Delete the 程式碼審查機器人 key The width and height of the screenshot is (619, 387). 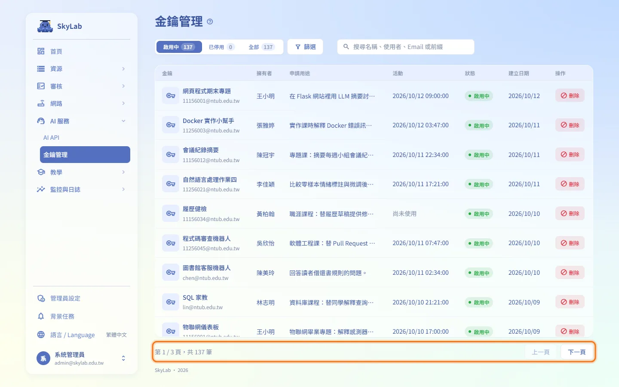(x=570, y=243)
